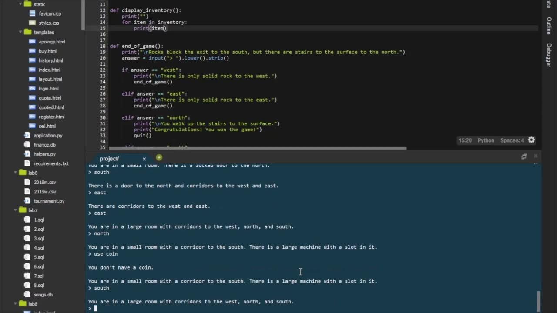Screen dimensions: 557x313
Task: Open quote.html template
Action: coord(50,98)
